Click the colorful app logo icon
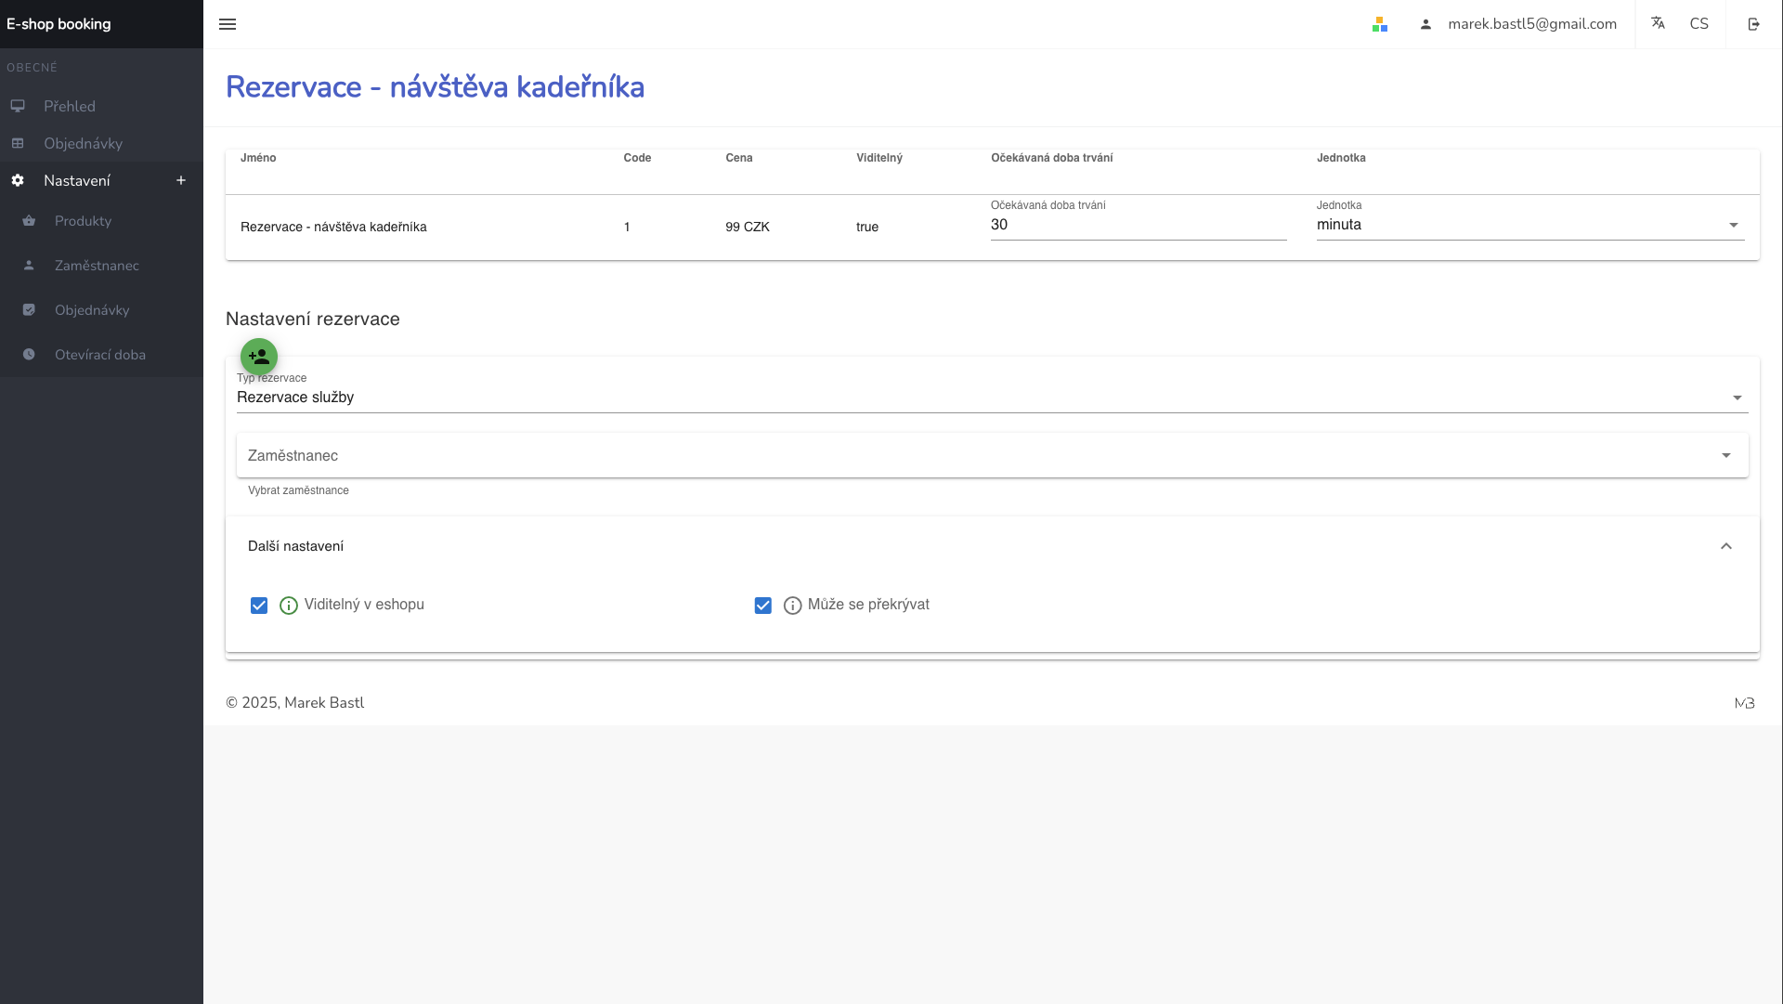1783x1004 pixels. pos(1380,24)
